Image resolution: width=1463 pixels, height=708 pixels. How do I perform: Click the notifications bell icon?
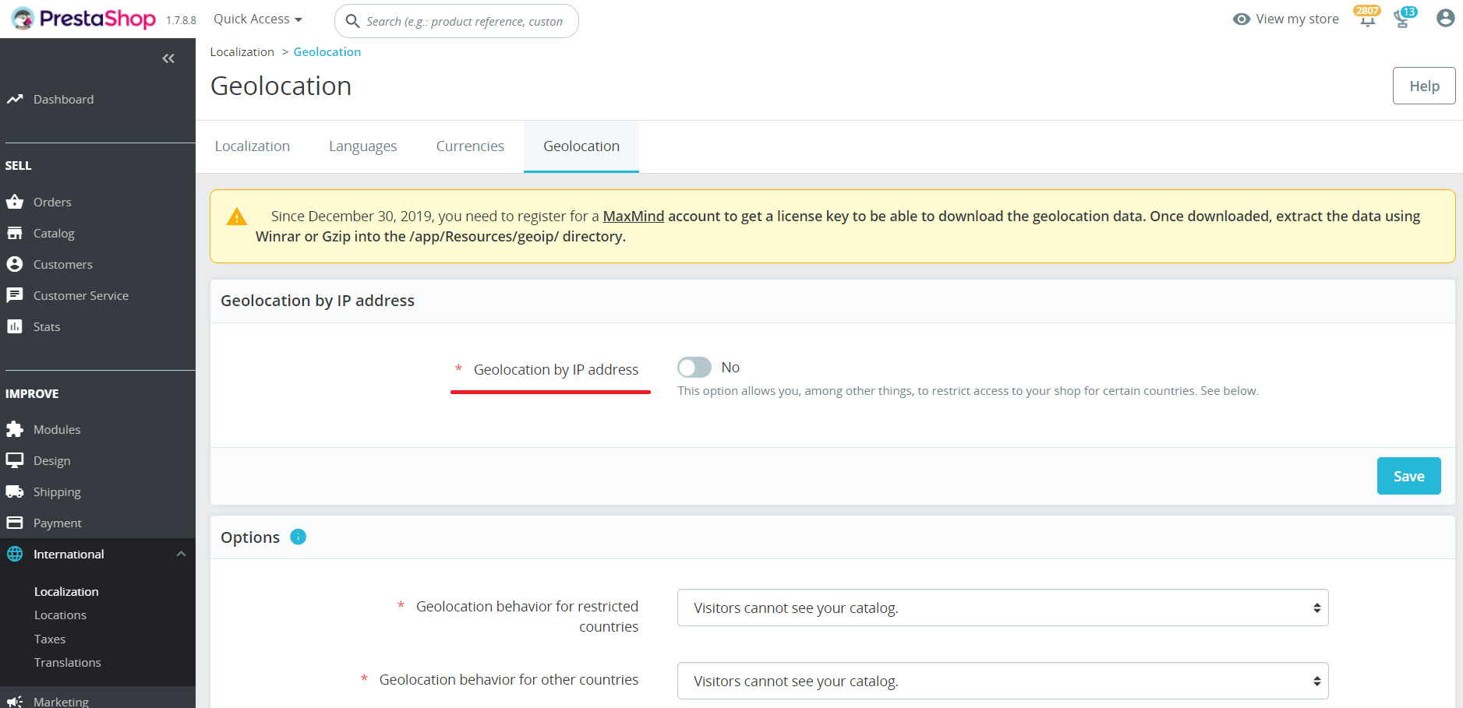point(1366,19)
